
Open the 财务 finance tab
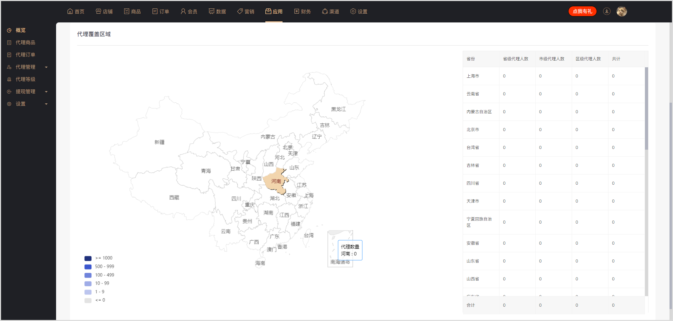302,12
